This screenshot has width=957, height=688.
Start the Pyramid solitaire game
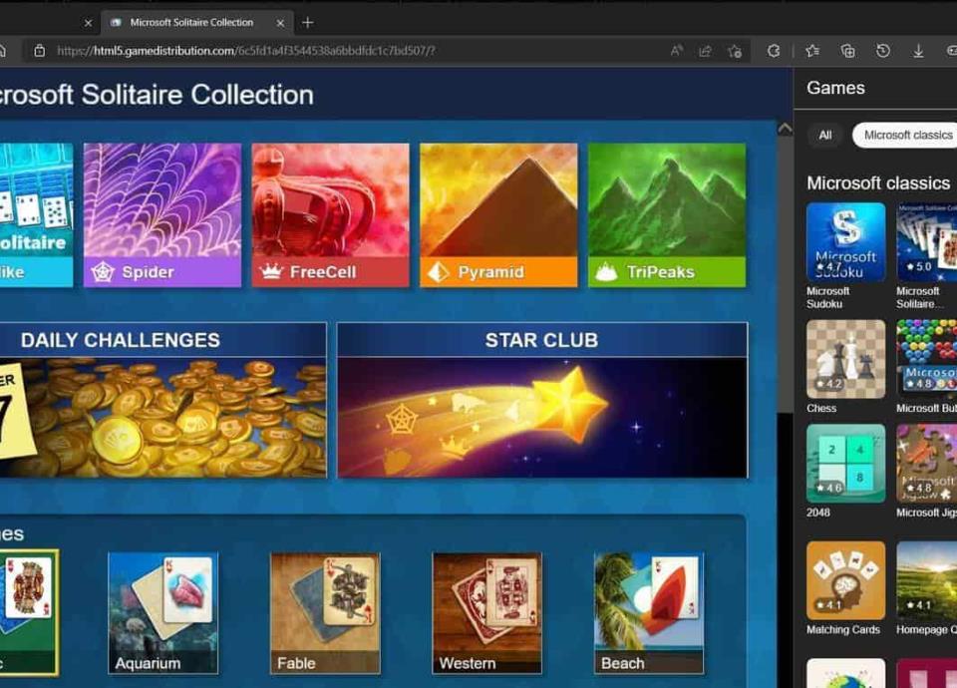click(x=498, y=214)
